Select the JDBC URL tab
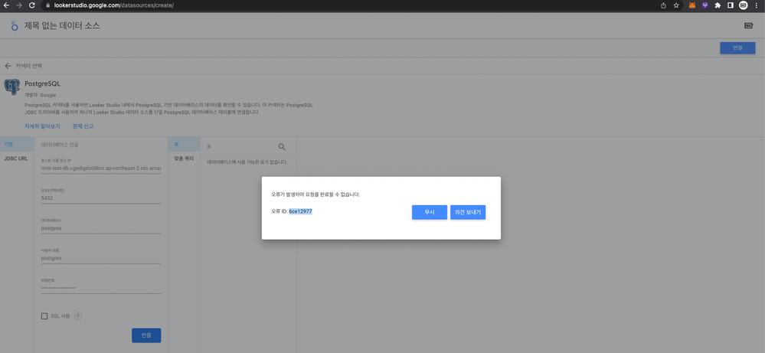Screen dimensions: 765x353 point(16,159)
